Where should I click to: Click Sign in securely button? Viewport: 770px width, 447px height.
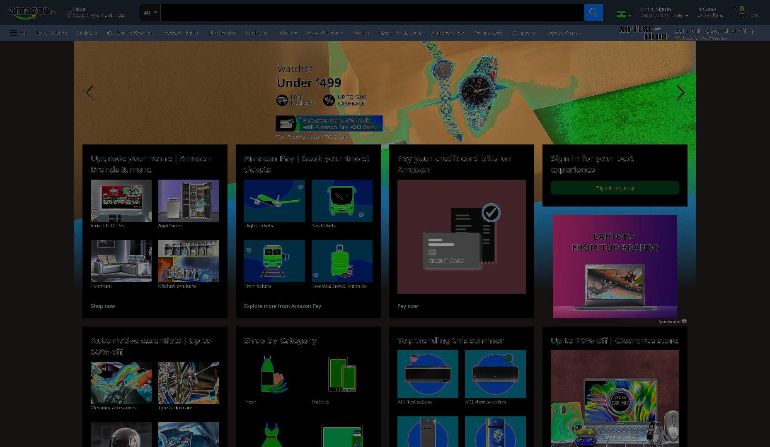click(615, 187)
